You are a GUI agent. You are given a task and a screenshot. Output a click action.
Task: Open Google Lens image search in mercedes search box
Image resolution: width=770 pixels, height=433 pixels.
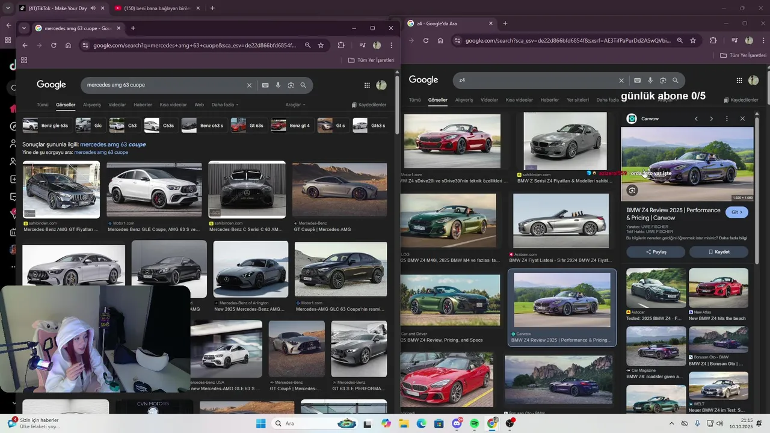click(291, 85)
